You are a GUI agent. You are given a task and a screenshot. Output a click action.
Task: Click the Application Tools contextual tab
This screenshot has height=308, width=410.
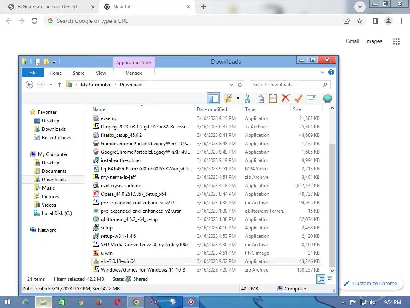pyautogui.click(x=134, y=62)
